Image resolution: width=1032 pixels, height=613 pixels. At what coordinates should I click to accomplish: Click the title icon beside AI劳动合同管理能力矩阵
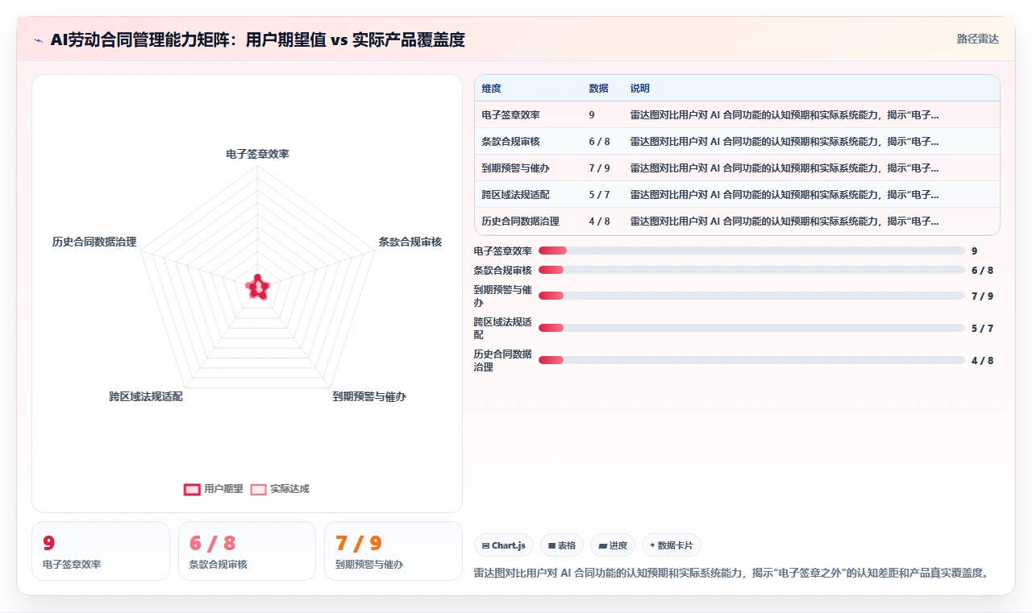click(38, 40)
